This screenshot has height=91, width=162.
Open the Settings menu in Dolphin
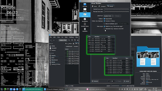click(x=71, y=37)
